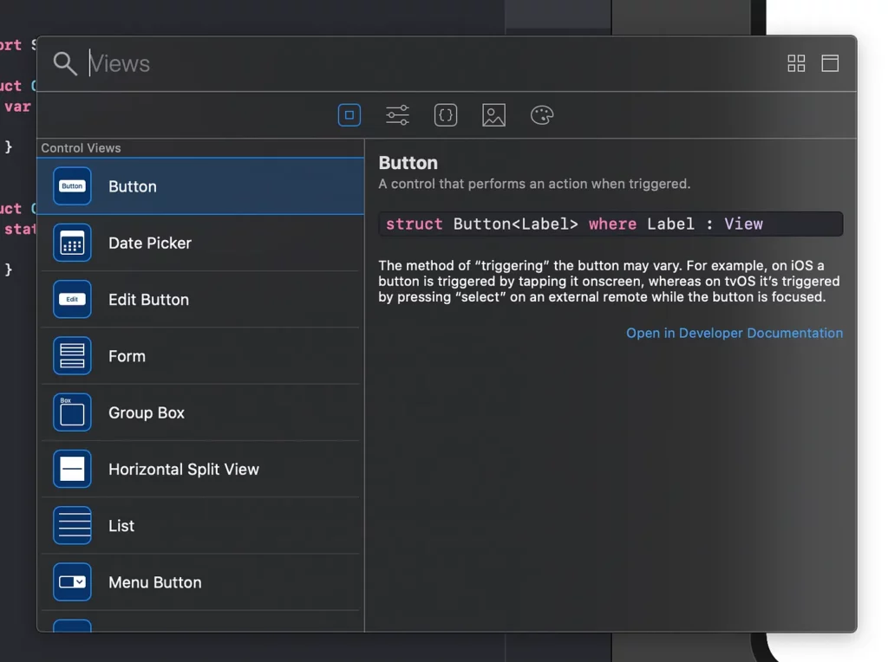Focus the Views search field
The height and width of the screenshot is (662, 888).
point(430,63)
